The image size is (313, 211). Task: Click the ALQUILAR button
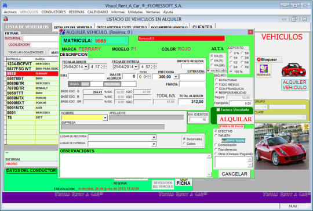(x=235, y=119)
